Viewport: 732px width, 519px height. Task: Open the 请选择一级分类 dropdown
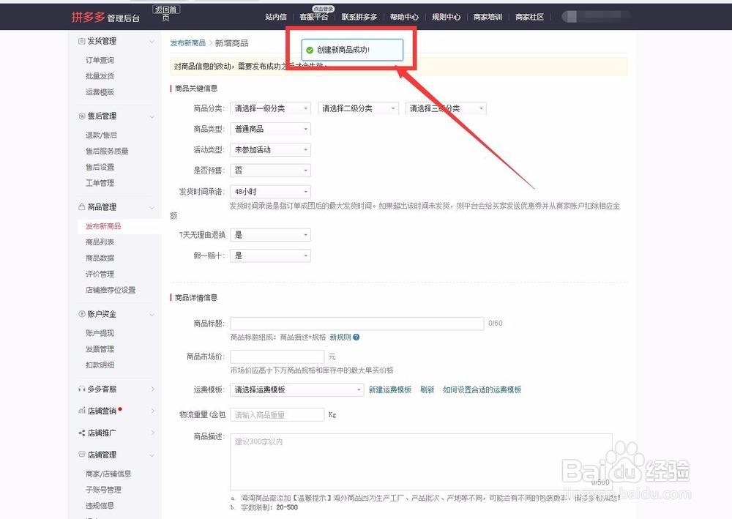click(270, 108)
